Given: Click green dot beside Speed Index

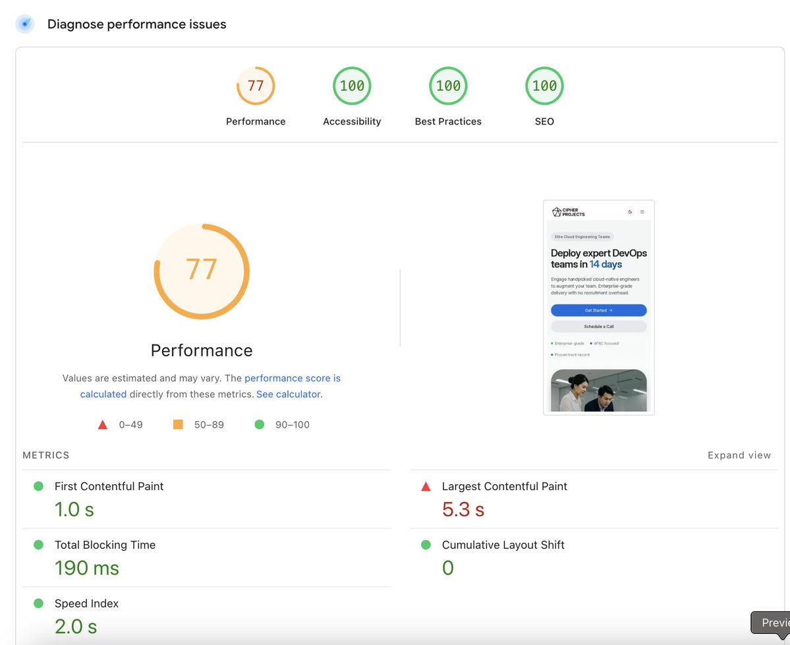Looking at the screenshot, I should 38,603.
